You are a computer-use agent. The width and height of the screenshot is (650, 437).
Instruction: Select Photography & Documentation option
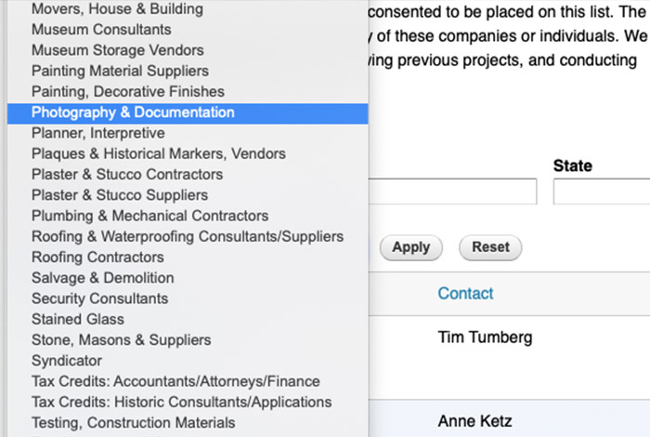(x=133, y=113)
